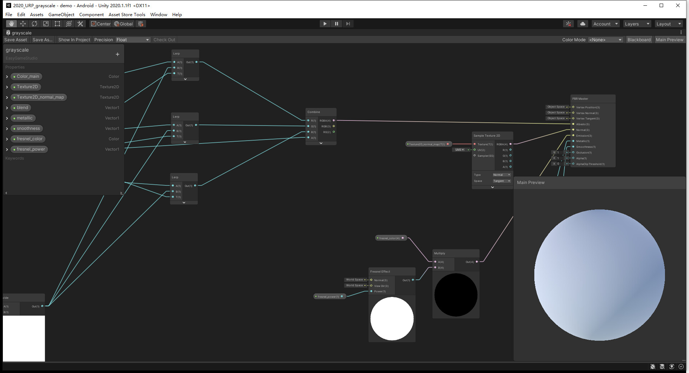
Task: Toggle pivot mode using the Center button
Action: [100, 24]
